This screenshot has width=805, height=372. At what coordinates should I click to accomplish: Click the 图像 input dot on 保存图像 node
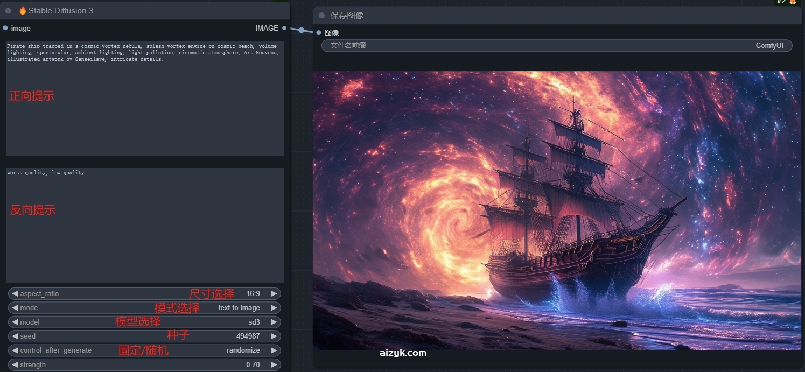(319, 32)
